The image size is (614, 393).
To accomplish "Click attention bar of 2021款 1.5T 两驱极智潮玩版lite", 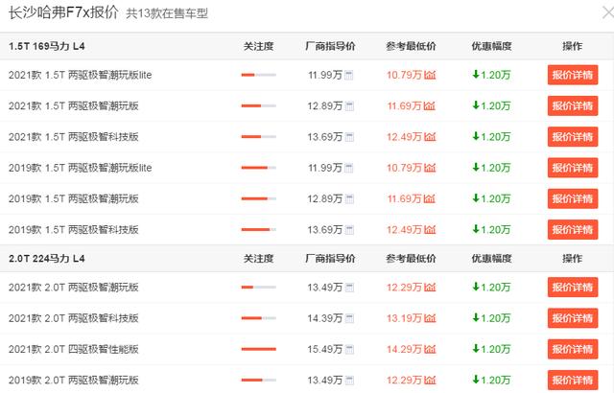I will pyautogui.click(x=258, y=75).
